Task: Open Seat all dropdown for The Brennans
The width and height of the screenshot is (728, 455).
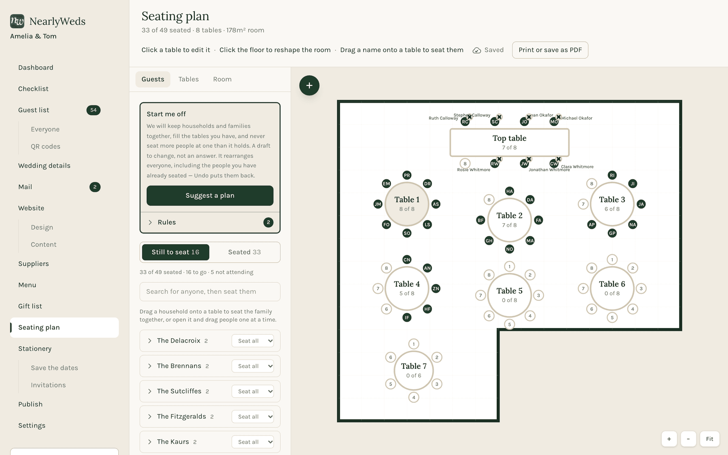Action: pyautogui.click(x=253, y=366)
